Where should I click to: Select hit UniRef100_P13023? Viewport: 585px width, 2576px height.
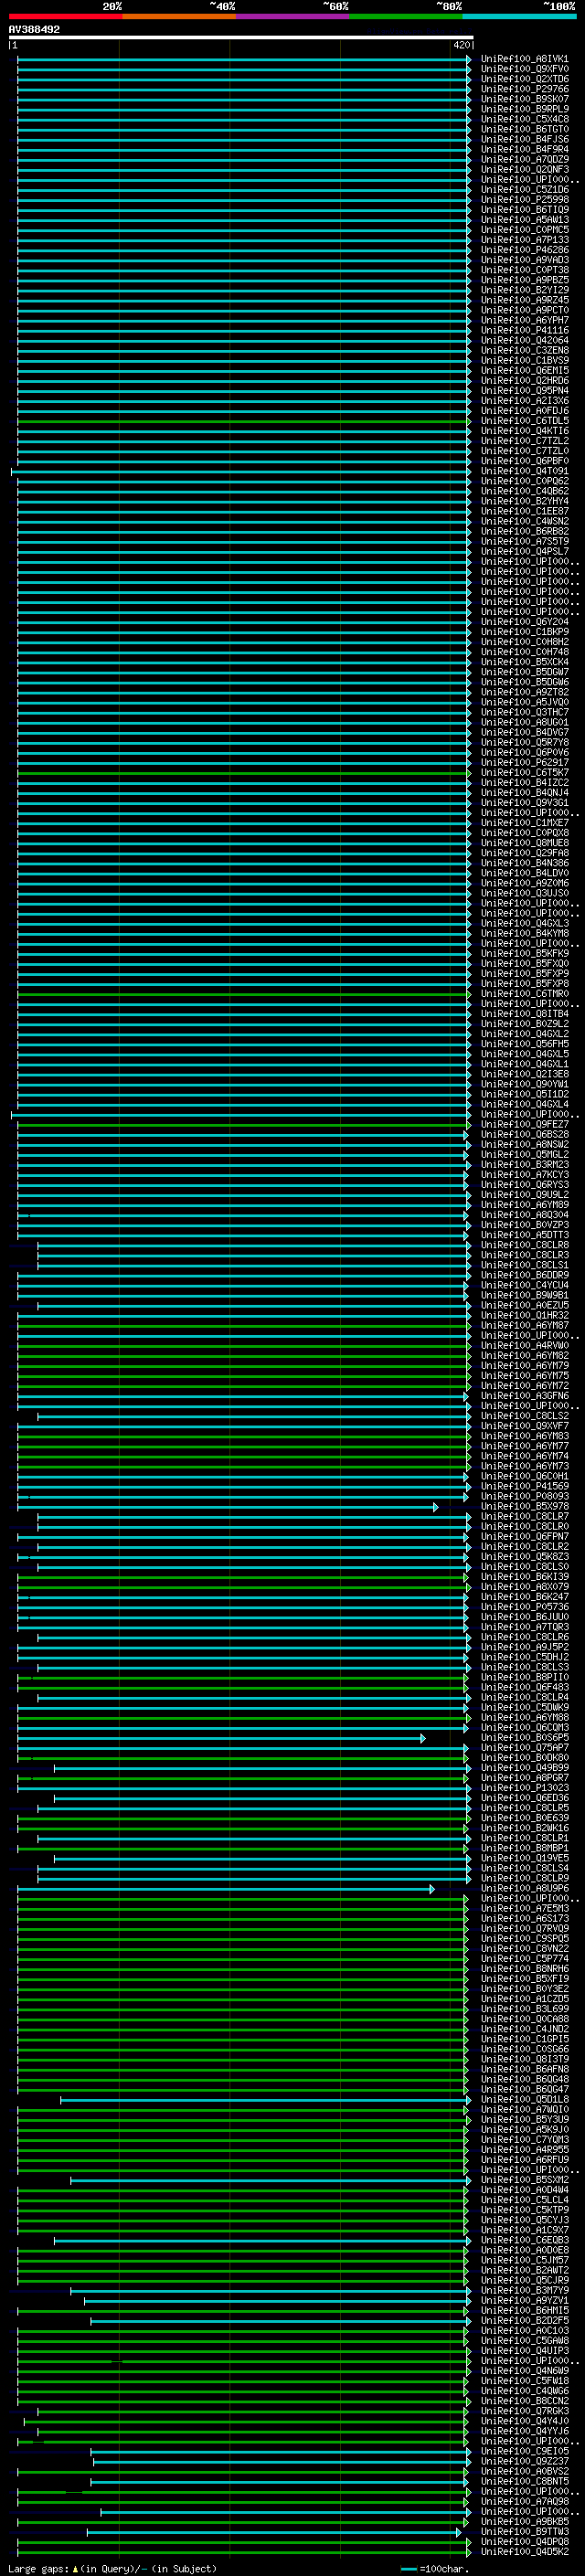click(524, 1788)
